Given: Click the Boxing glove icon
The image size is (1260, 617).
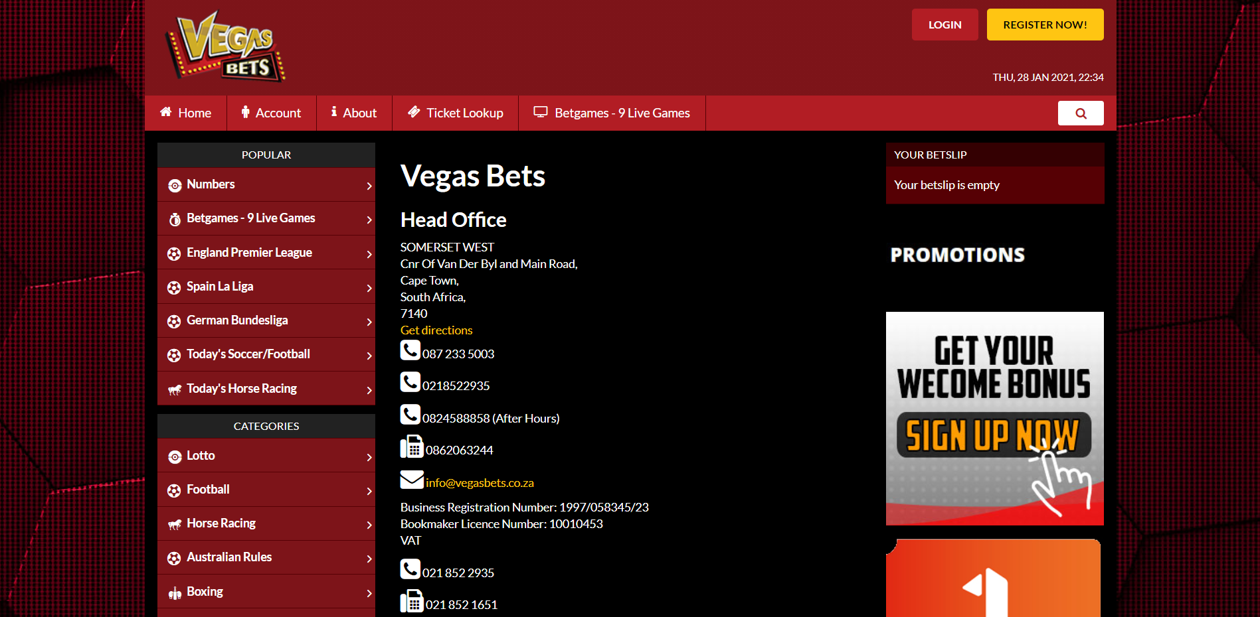Looking at the screenshot, I should pos(175,593).
